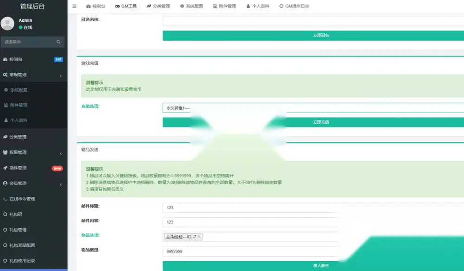Click the 在线 status text under Admin
Viewport: 464px width, 271px height.
tap(28, 27)
